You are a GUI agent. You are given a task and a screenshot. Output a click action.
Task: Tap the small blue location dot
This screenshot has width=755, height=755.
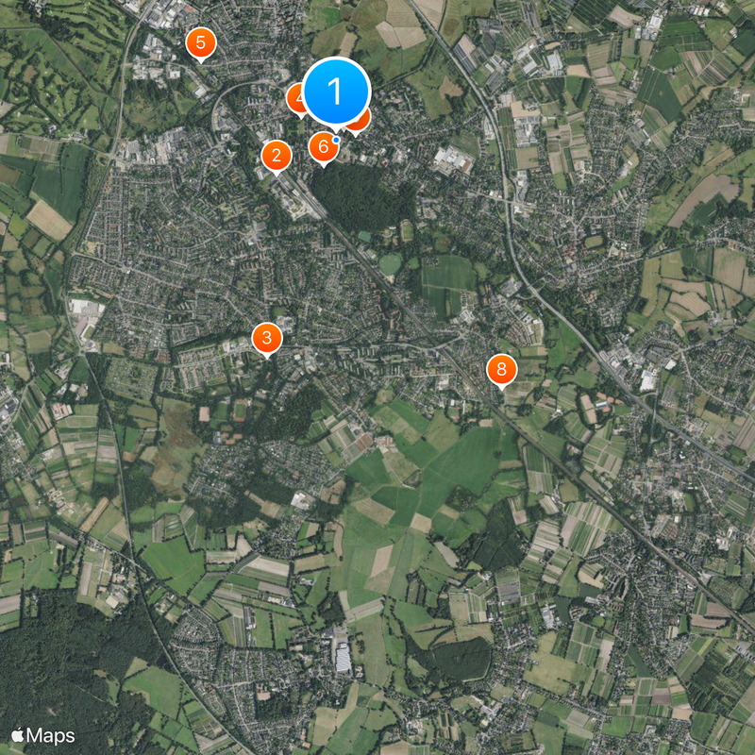(337, 140)
